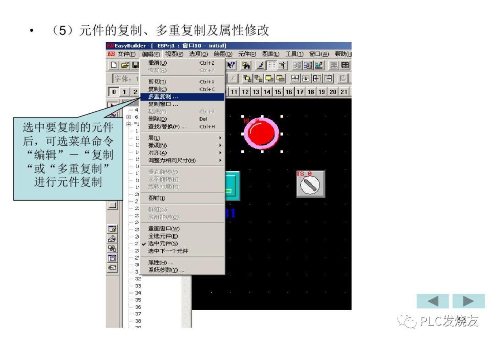Click the italic I toolbar button

tap(233, 78)
